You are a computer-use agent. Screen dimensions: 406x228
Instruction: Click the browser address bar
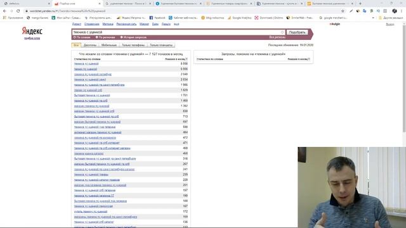tap(181, 11)
